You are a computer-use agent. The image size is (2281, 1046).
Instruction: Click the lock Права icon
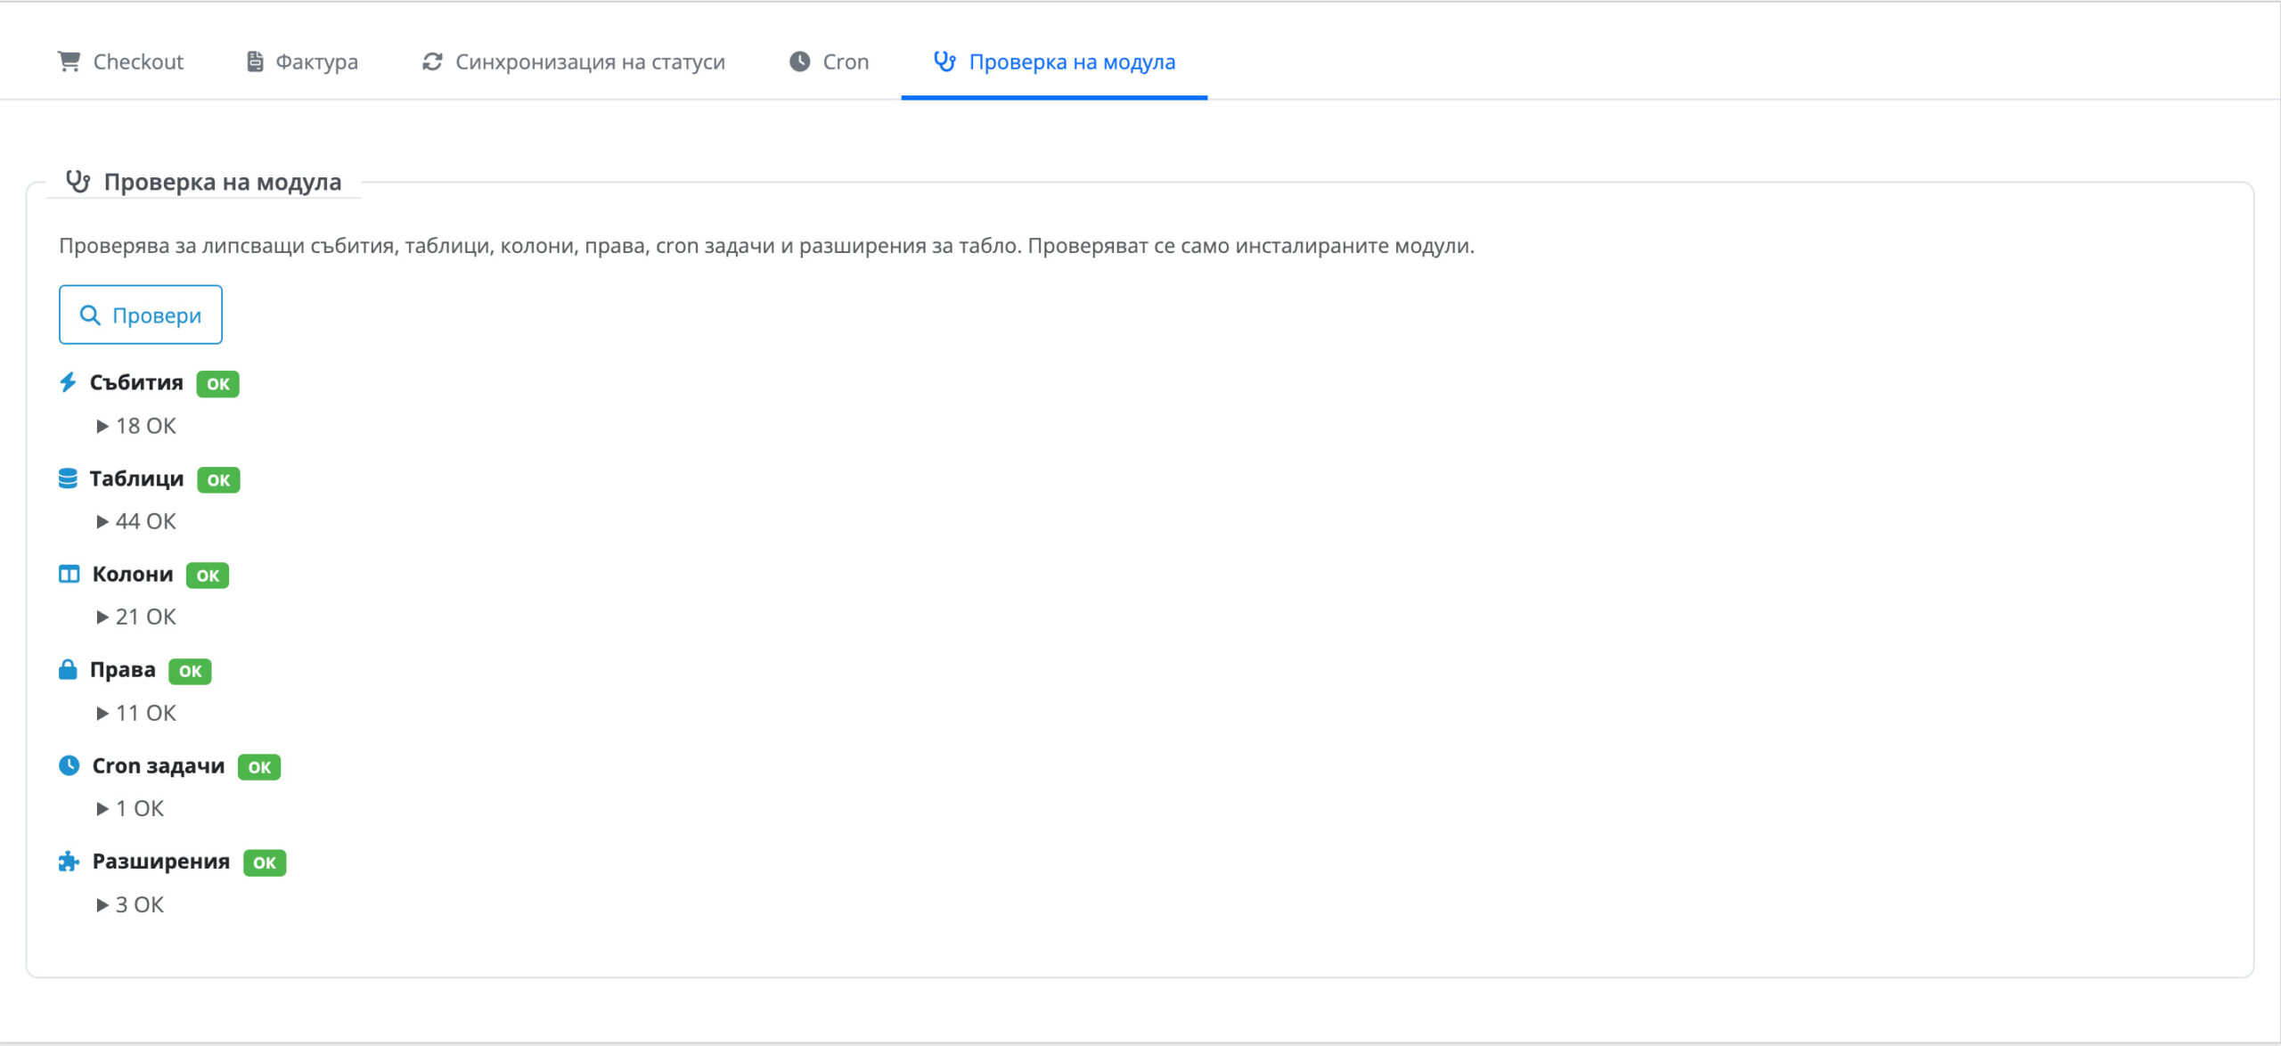click(x=68, y=670)
